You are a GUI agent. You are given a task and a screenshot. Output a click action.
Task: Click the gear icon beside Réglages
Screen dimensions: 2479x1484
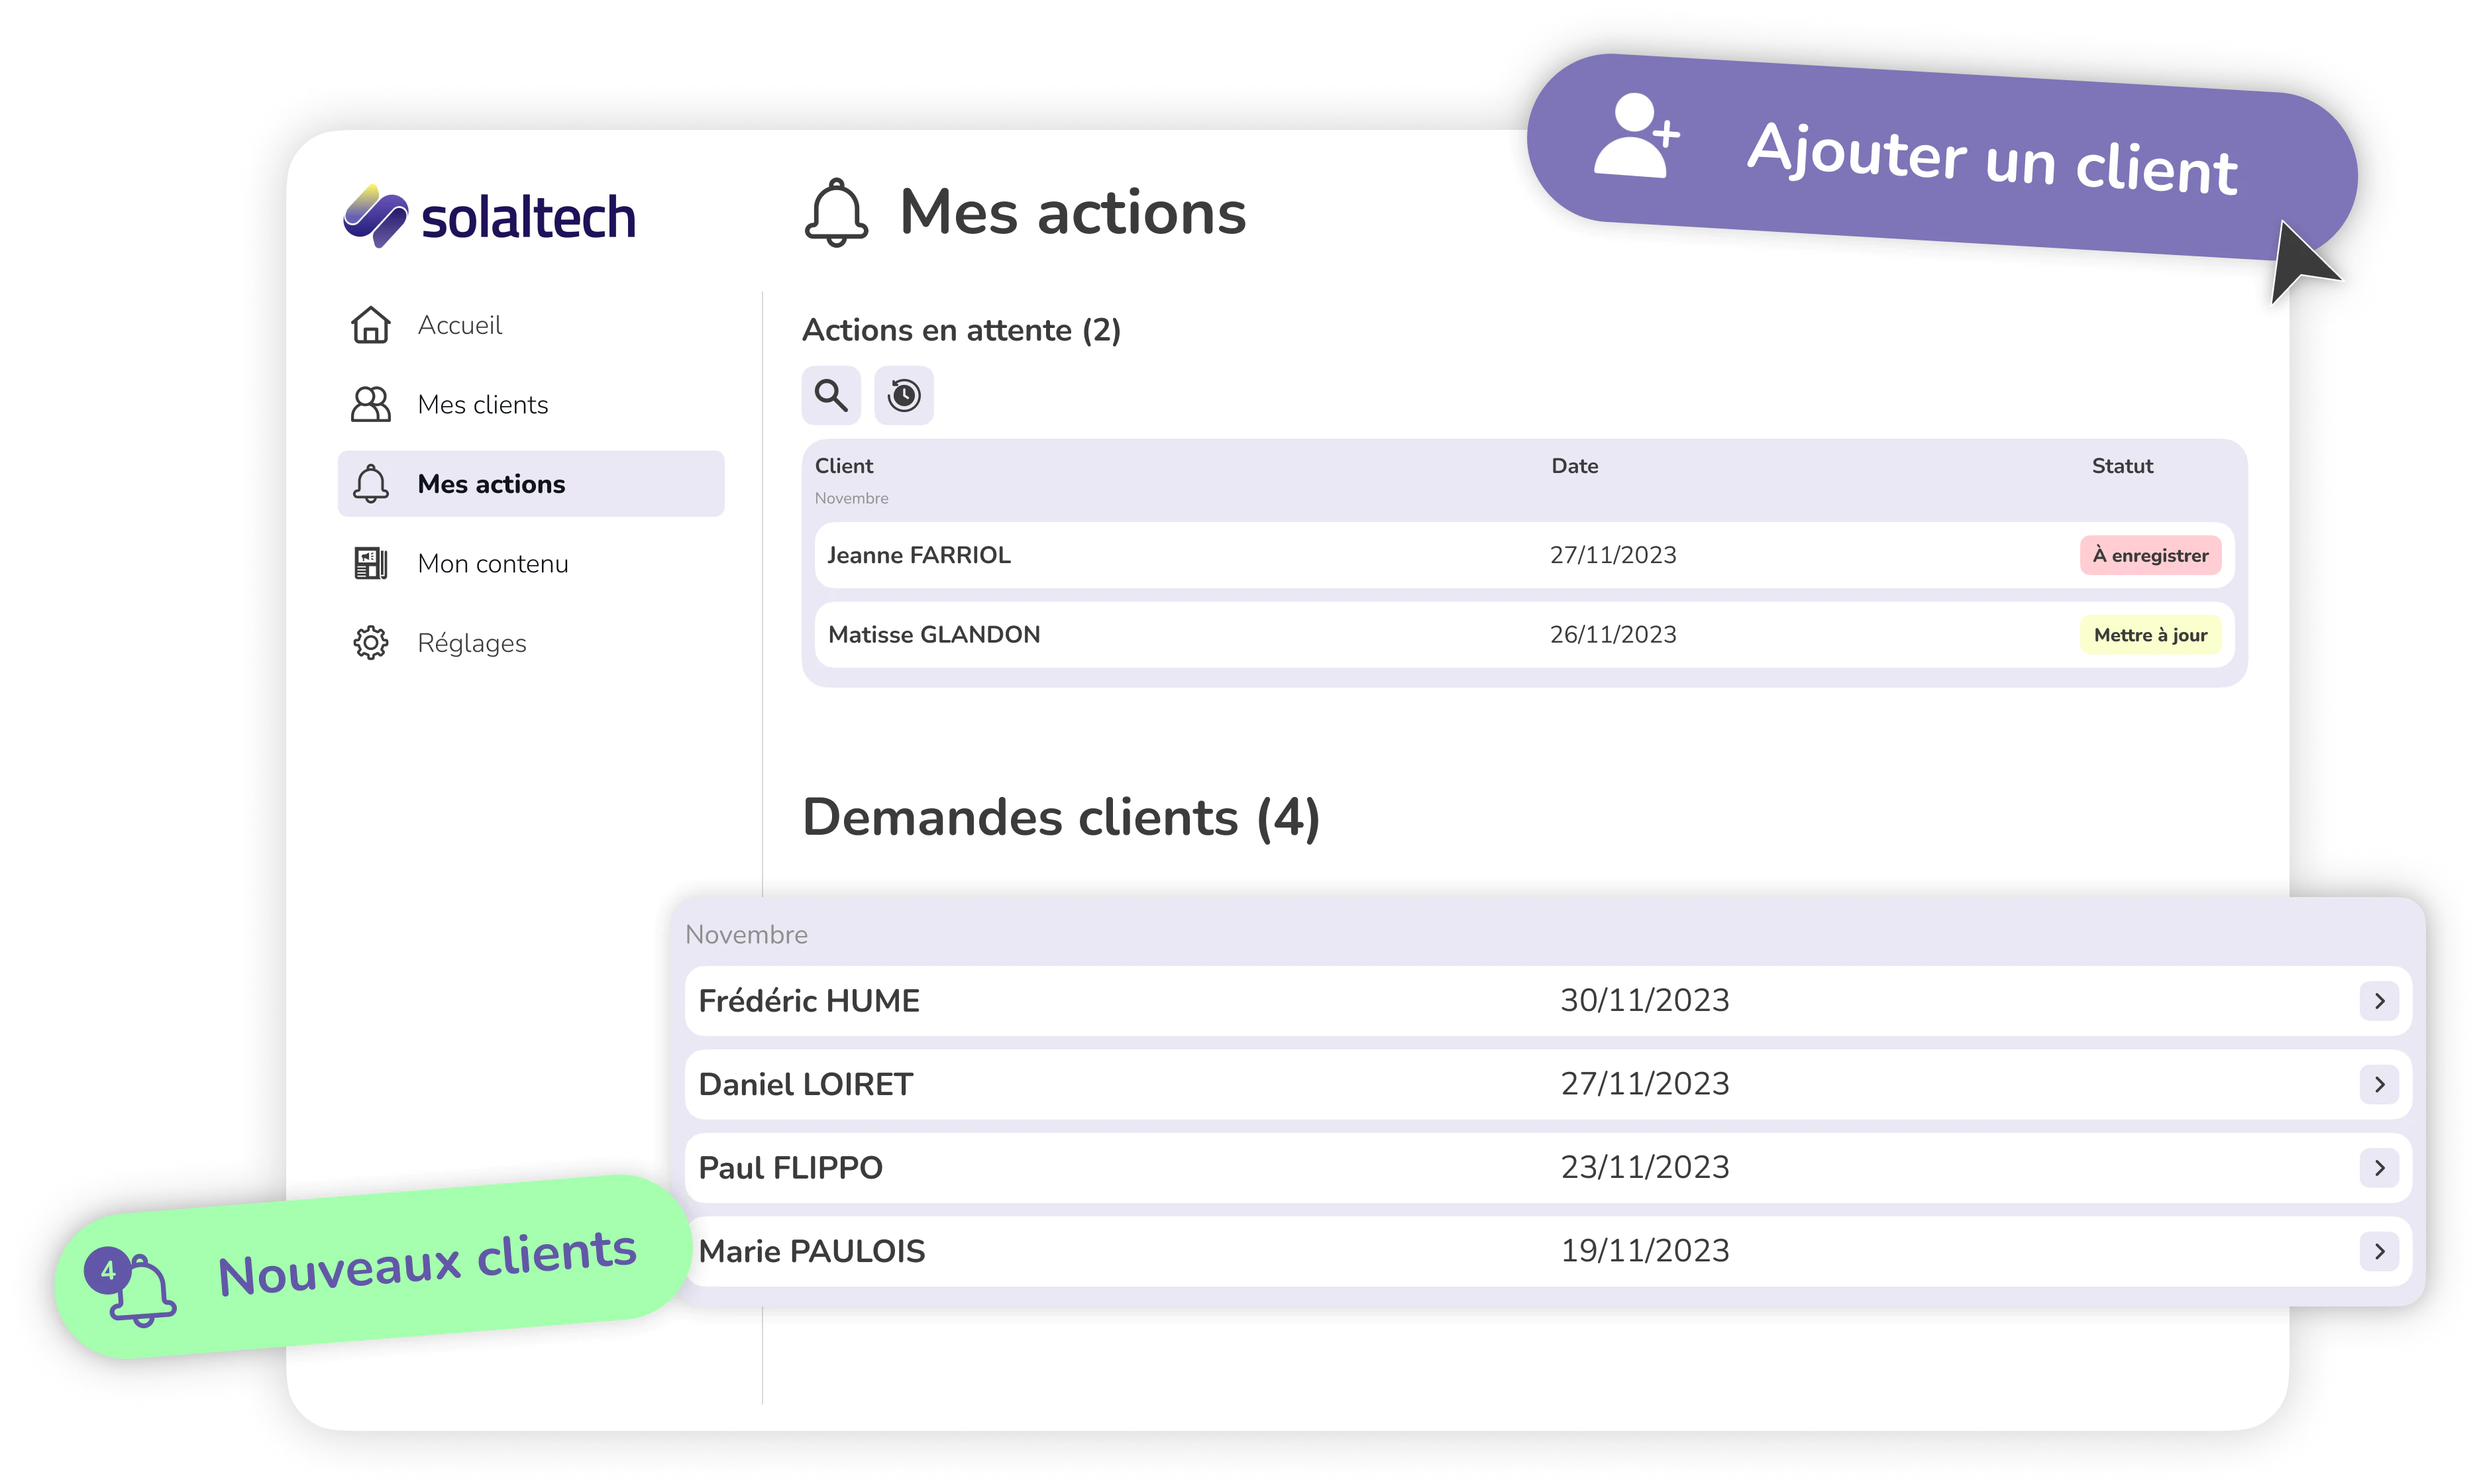click(x=370, y=643)
